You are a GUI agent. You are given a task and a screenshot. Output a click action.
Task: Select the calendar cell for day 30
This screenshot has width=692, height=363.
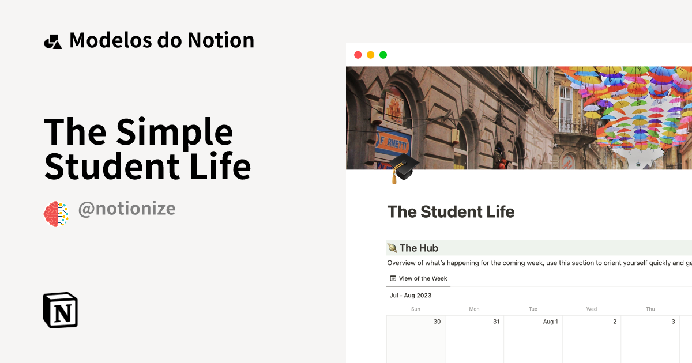point(416,339)
